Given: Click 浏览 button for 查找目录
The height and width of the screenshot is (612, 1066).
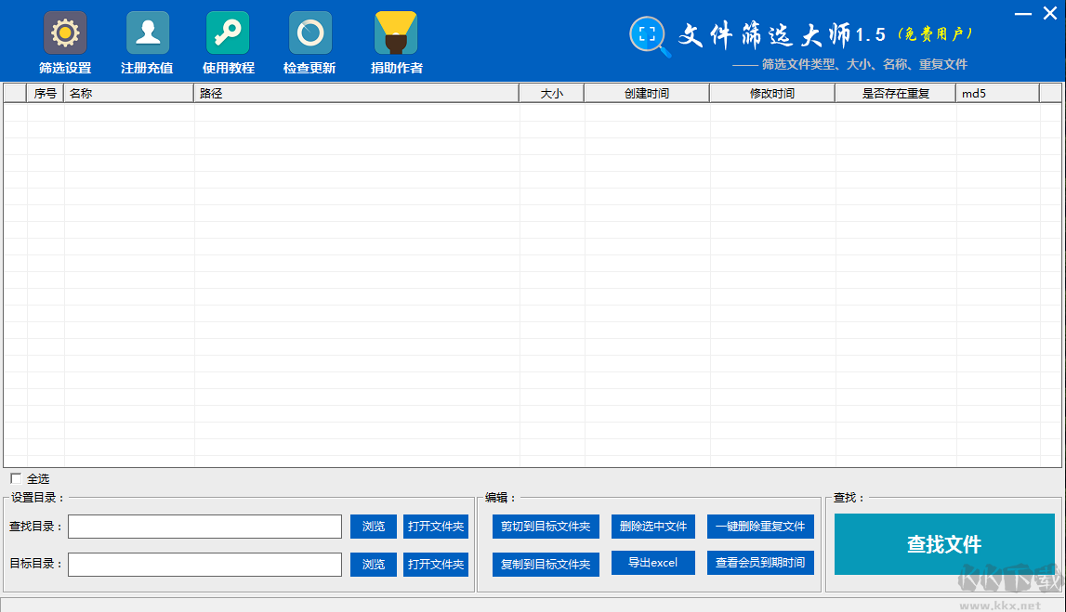Looking at the screenshot, I should (374, 527).
